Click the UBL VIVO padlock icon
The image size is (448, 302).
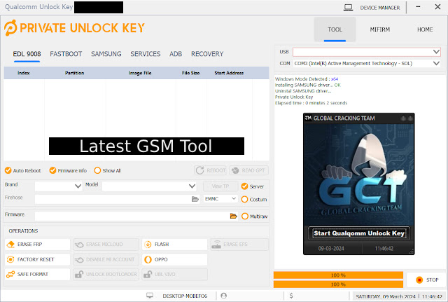pyautogui.click(x=148, y=274)
